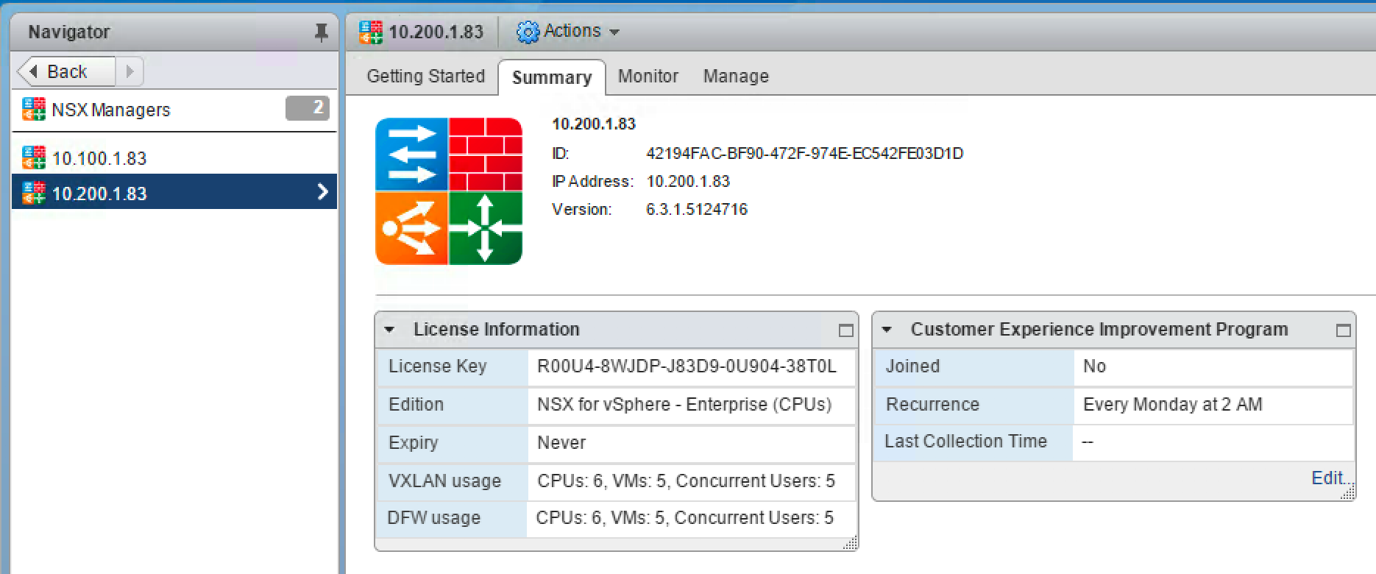Screen dimensions: 1376x574
Task: Collapse the License Information section
Action: [390, 330]
